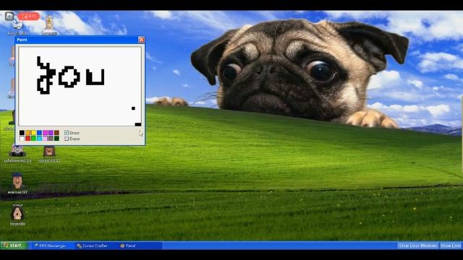Select the llama avatar desktop icon
The height and width of the screenshot is (260, 463).
point(49,25)
